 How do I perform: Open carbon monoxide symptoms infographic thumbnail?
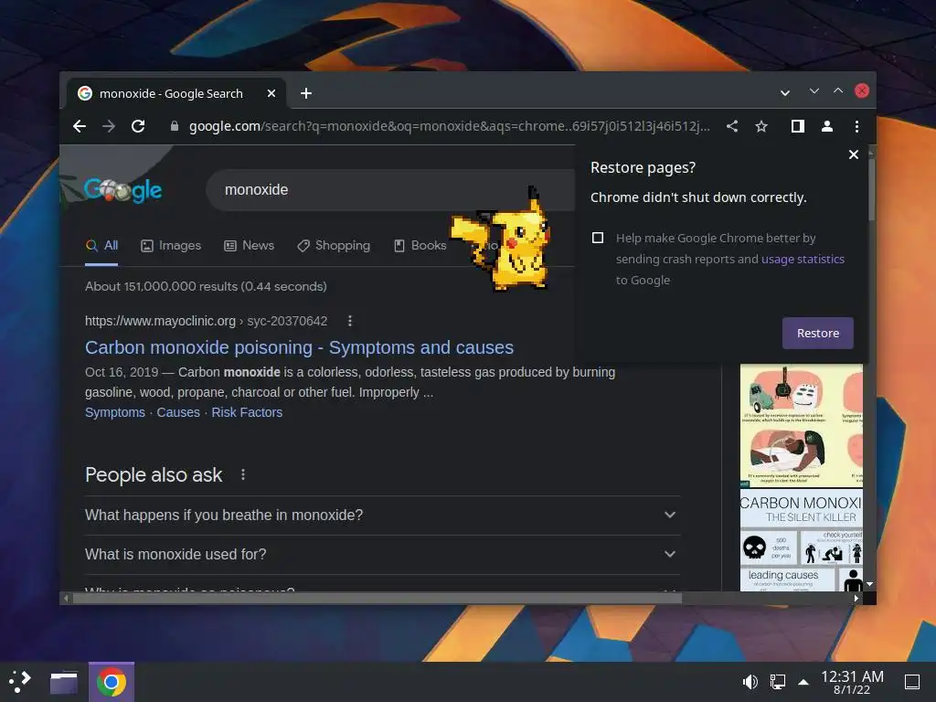[x=801, y=425]
